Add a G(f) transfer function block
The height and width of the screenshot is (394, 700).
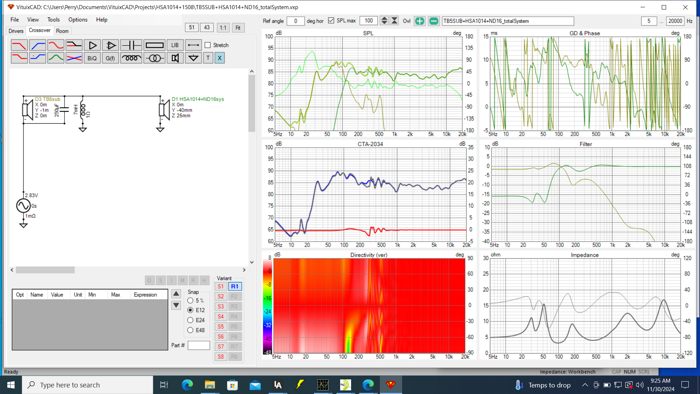pos(110,58)
